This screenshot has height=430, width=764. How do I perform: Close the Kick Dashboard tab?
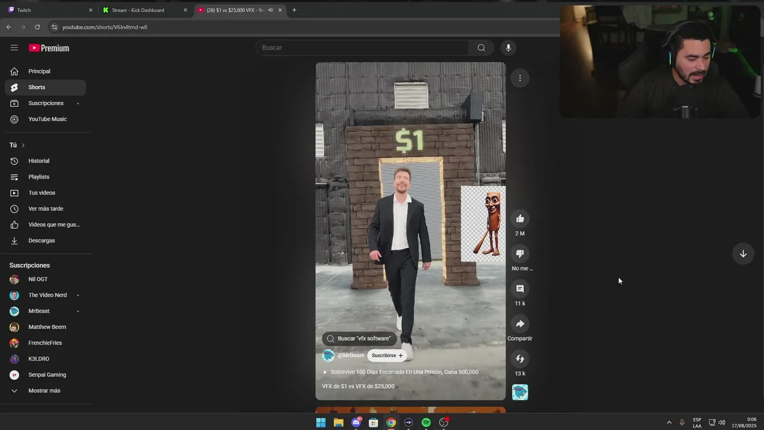(185, 10)
